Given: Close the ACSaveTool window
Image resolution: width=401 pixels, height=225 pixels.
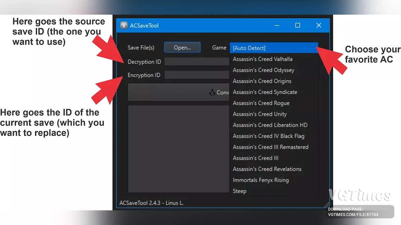Looking at the screenshot, I should [x=318, y=25].
